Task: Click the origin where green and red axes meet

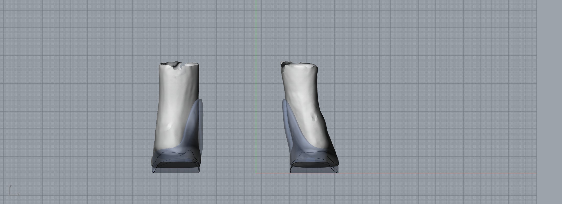Action: (256, 173)
